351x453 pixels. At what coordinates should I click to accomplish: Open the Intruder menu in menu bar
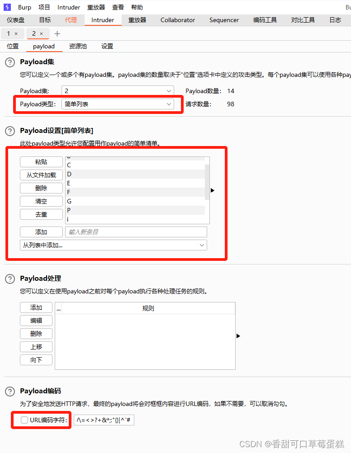(x=68, y=8)
